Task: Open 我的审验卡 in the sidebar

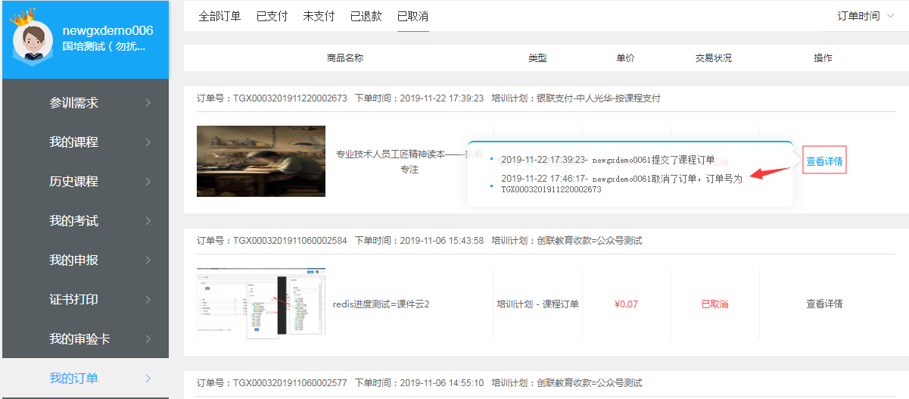Action: pyautogui.click(x=80, y=339)
